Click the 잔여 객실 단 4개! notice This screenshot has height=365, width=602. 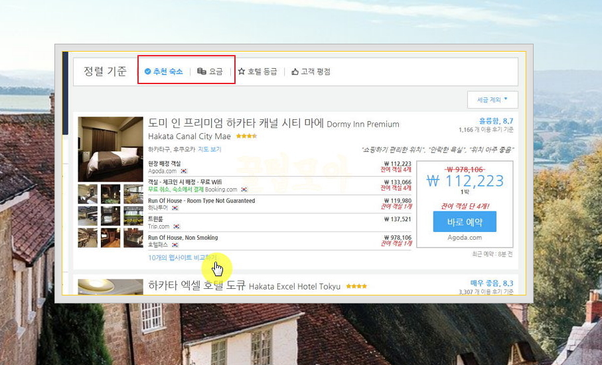(465, 206)
